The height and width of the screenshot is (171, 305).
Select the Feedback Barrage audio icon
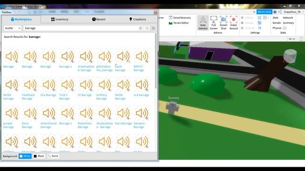[30, 85]
